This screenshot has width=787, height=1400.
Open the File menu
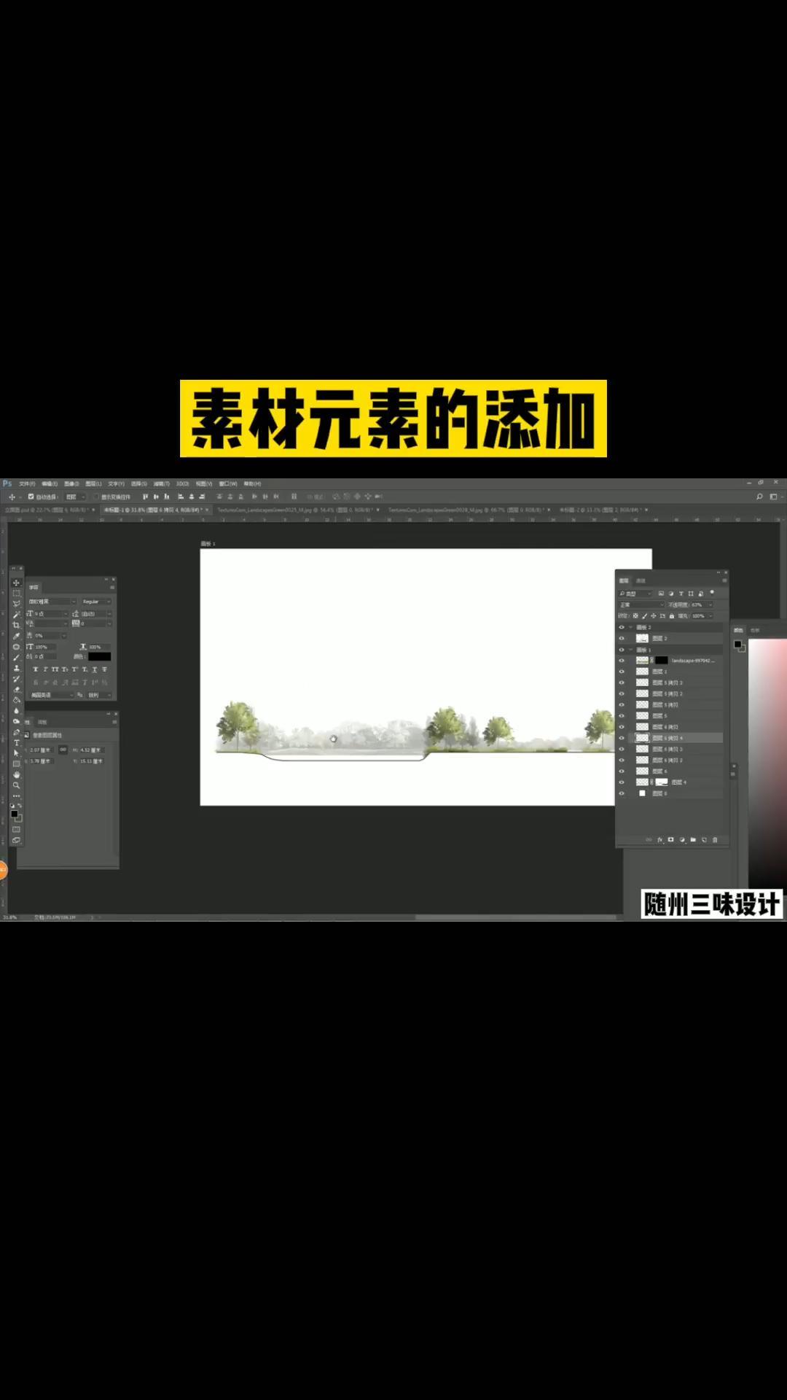click(27, 484)
